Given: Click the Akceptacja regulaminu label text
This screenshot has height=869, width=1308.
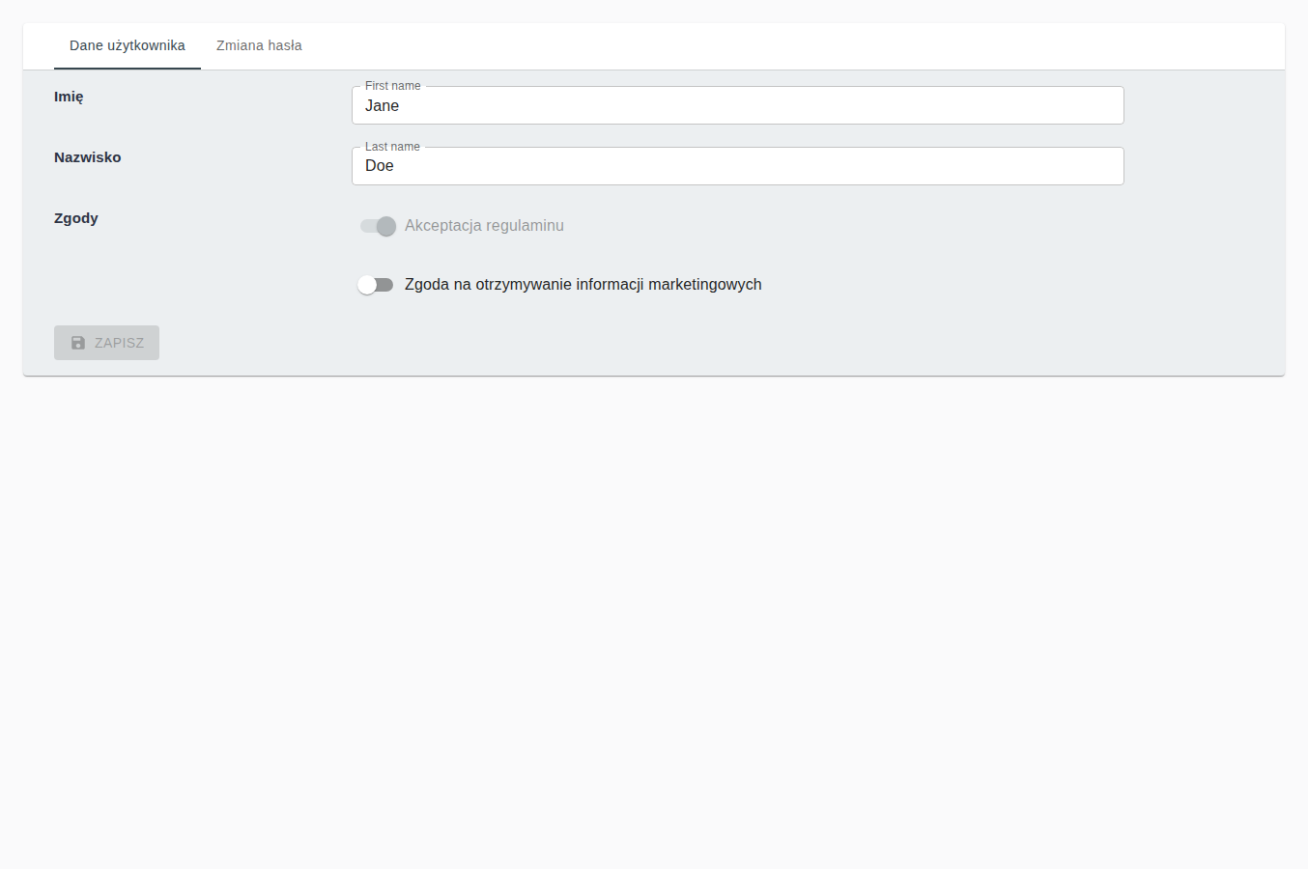Looking at the screenshot, I should click(484, 226).
